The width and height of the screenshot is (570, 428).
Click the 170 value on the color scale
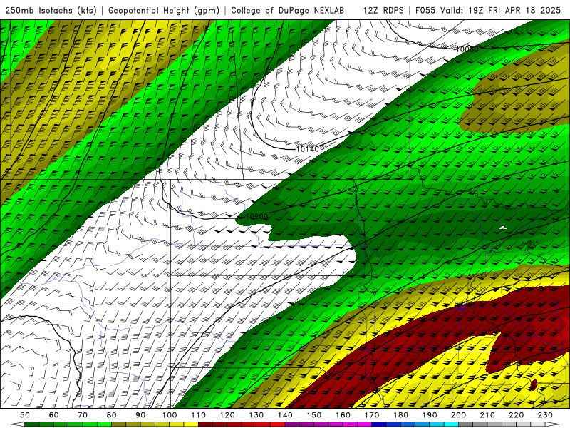372,415
